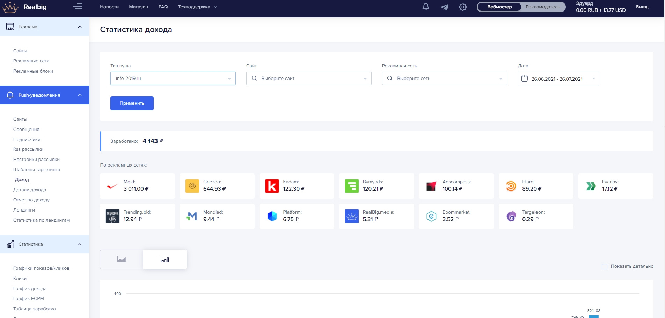Toggle sidebar with the hamburger menu icon
The image size is (665, 318).
[x=78, y=7]
